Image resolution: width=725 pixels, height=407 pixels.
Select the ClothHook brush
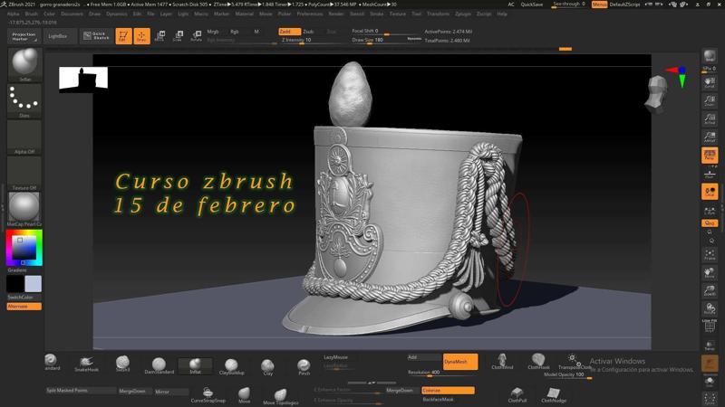[x=538, y=360]
